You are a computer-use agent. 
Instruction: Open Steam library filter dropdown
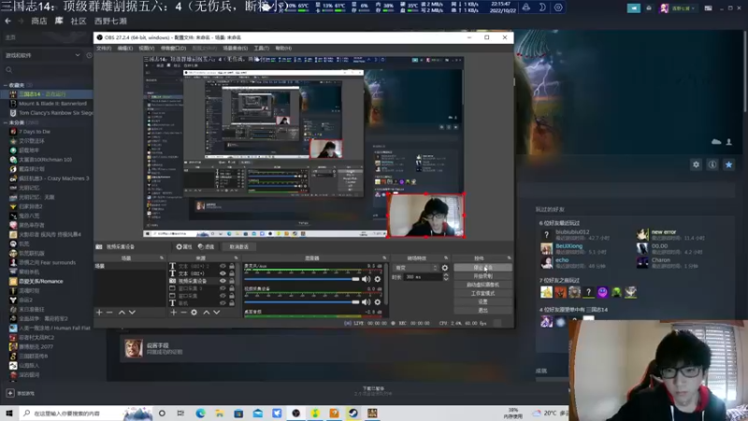pyautogui.click(x=42, y=55)
